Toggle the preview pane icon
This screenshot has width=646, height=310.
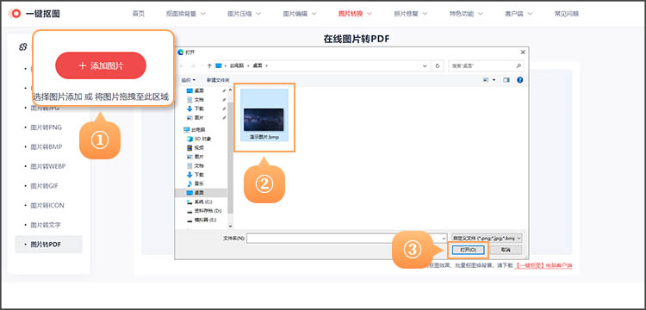point(506,79)
